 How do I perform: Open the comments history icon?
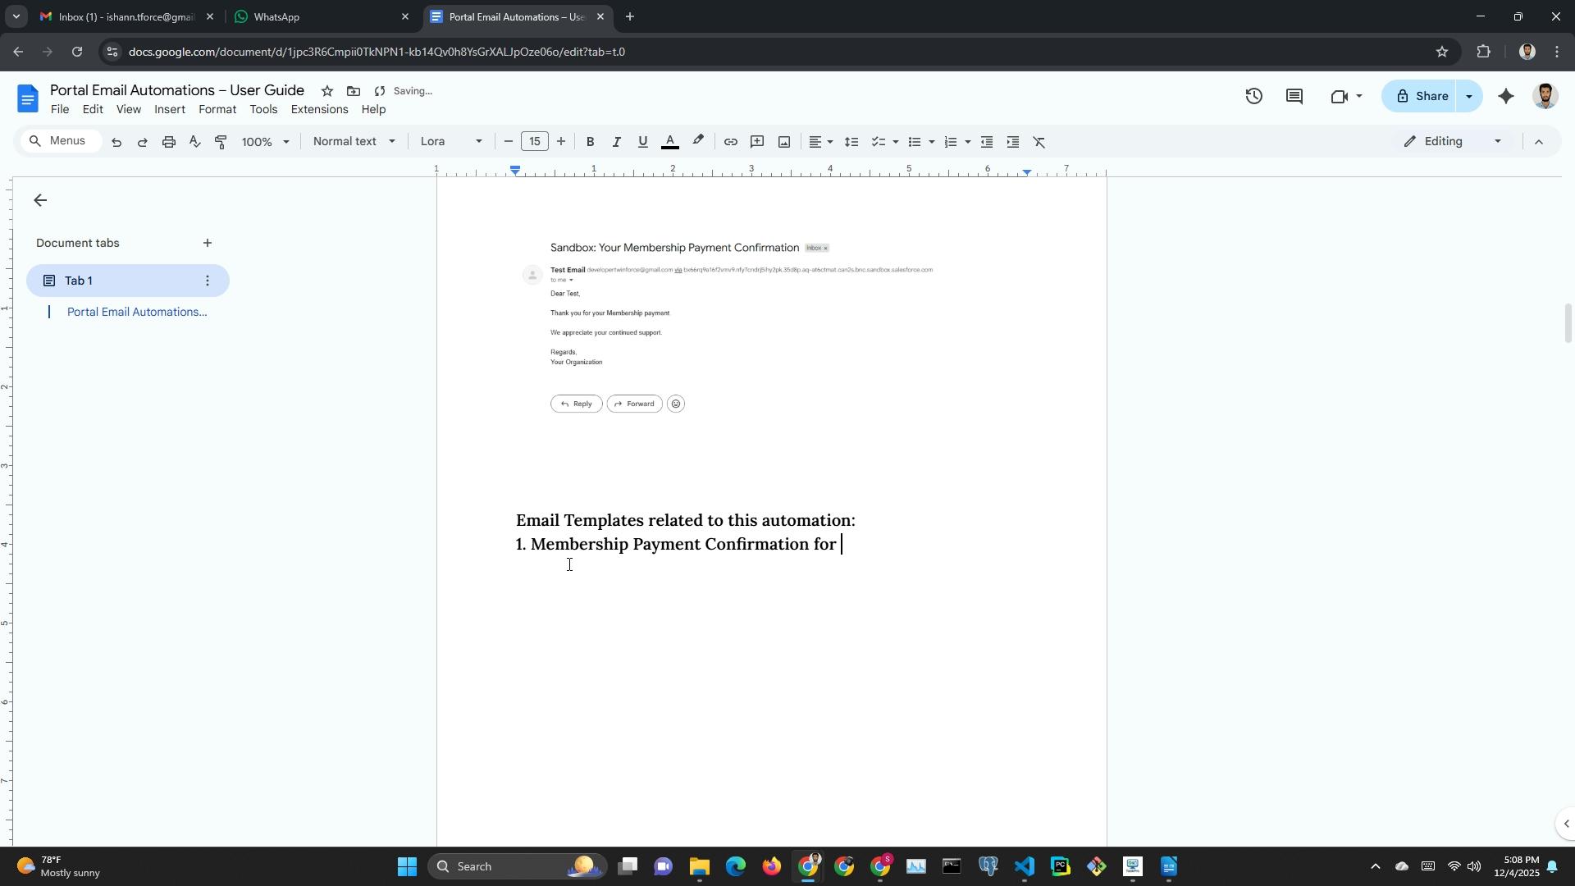tap(1294, 97)
